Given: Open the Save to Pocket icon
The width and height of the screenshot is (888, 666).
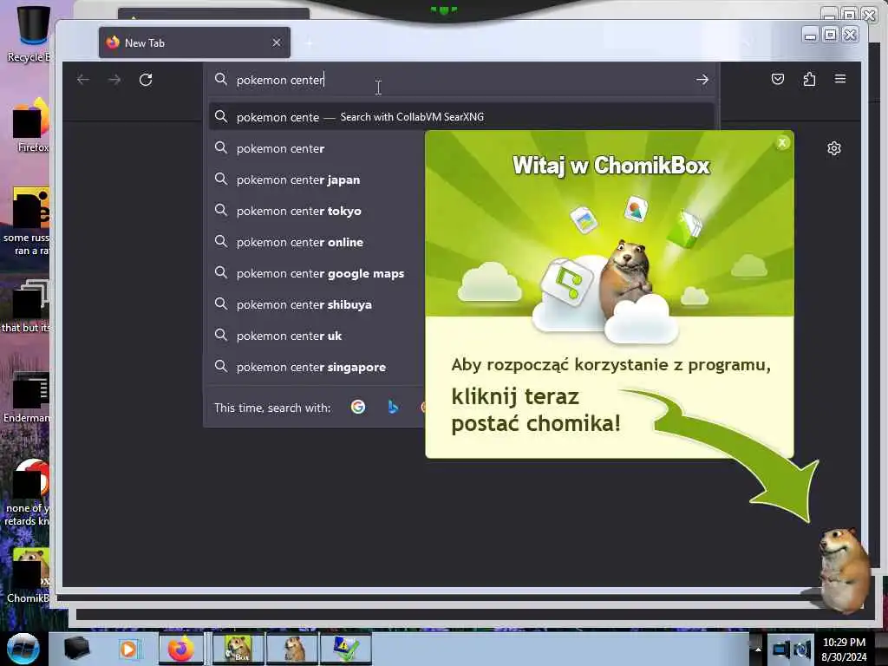Looking at the screenshot, I should 778,79.
